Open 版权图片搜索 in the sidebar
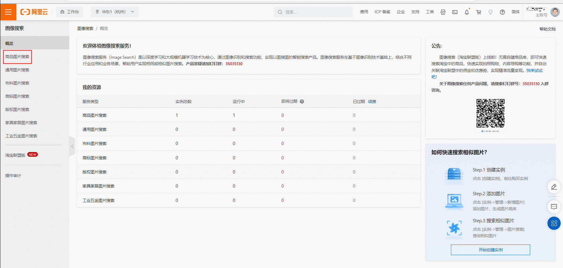Image resolution: width=563 pixels, height=268 pixels. pos(17,109)
